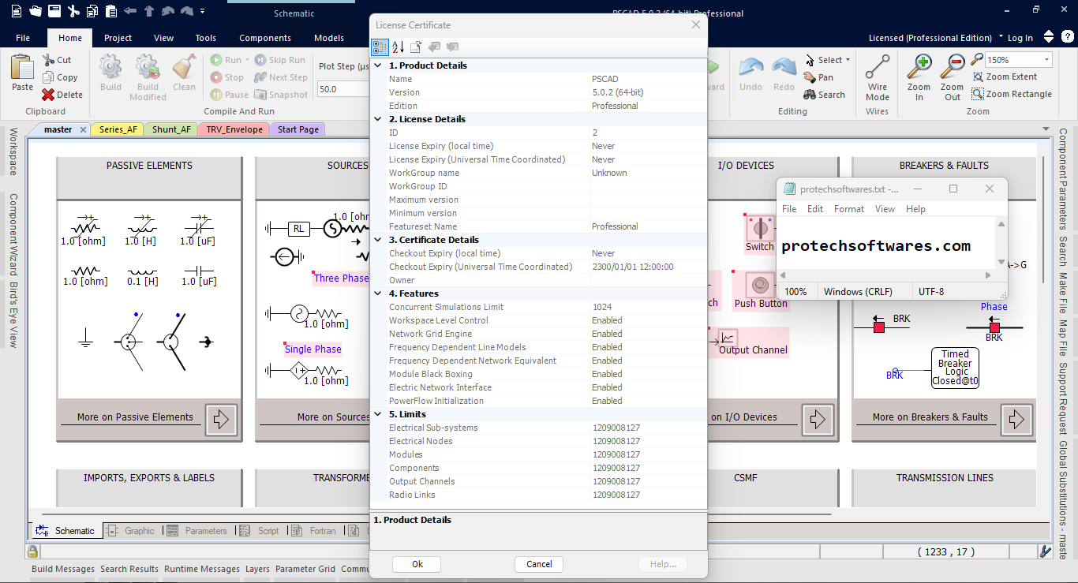The width and height of the screenshot is (1078, 583).
Task: Click the Plot Step input field
Action: point(343,89)
